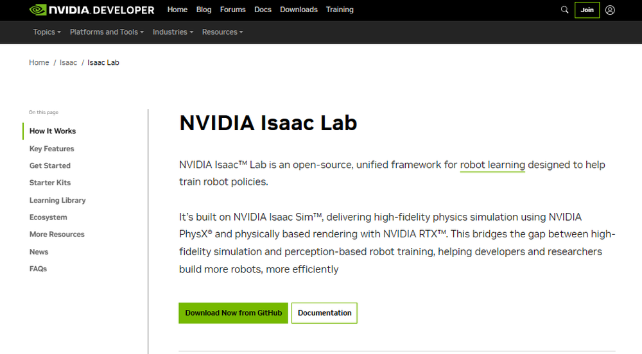Open the Resources dropdown menu
The image size is (642, 354).
point(222,32)
